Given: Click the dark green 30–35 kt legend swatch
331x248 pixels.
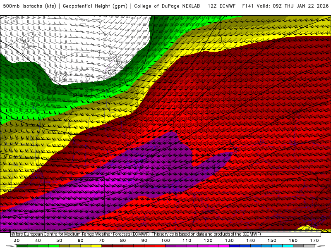Looking at the screenshot, I should coord(22,246).
